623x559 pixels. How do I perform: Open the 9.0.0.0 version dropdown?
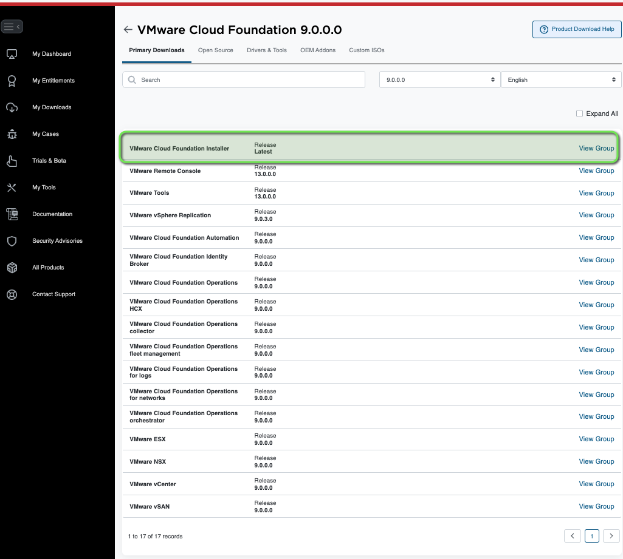click(439, 80)
